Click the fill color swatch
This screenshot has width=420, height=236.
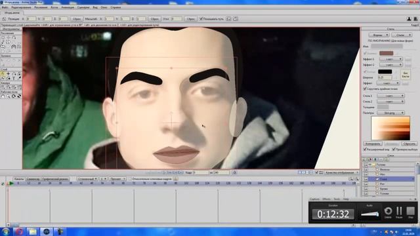coord(387,53)
